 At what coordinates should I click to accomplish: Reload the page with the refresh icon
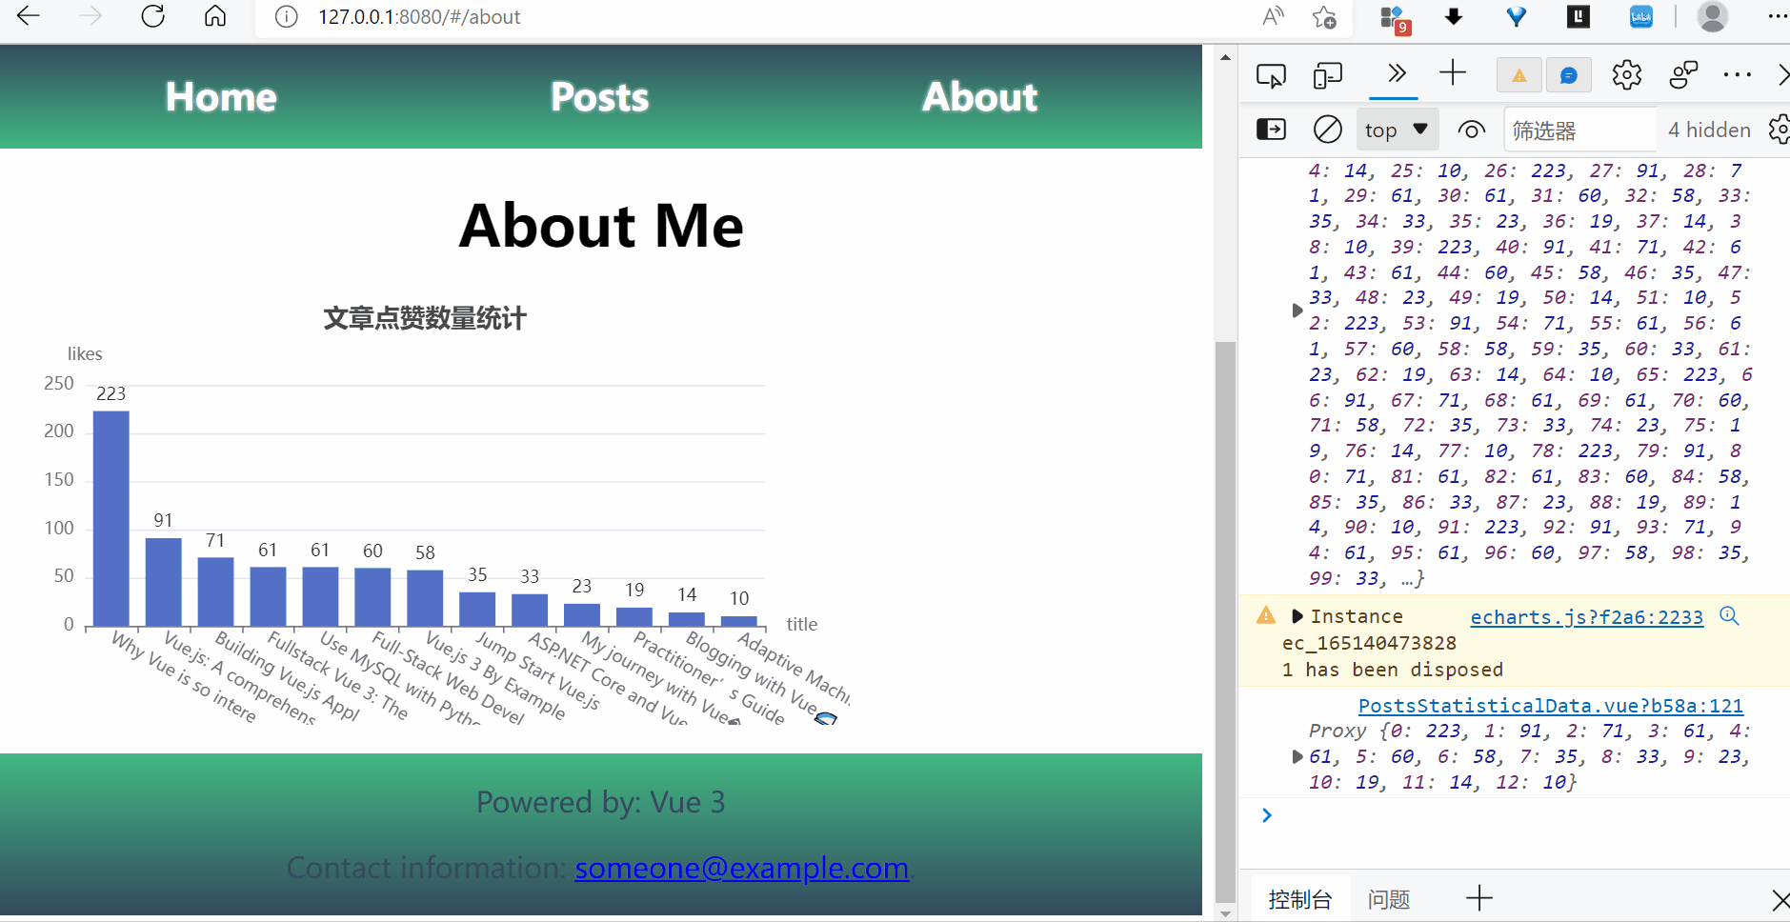152,17
